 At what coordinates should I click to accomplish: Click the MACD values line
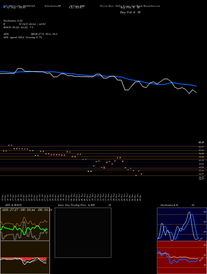tap(19, 27)
